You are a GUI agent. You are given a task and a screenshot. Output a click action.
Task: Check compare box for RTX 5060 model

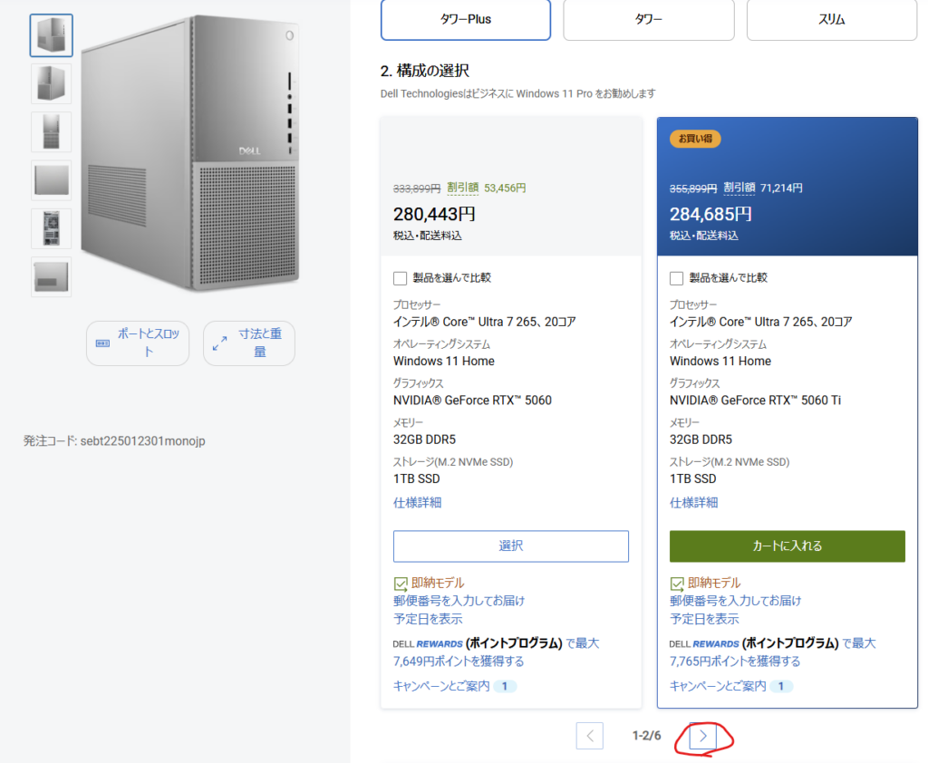click(x=400, y=278)
